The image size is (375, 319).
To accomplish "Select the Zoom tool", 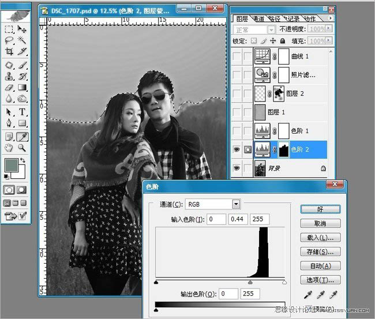I will [x=22, y=148].
